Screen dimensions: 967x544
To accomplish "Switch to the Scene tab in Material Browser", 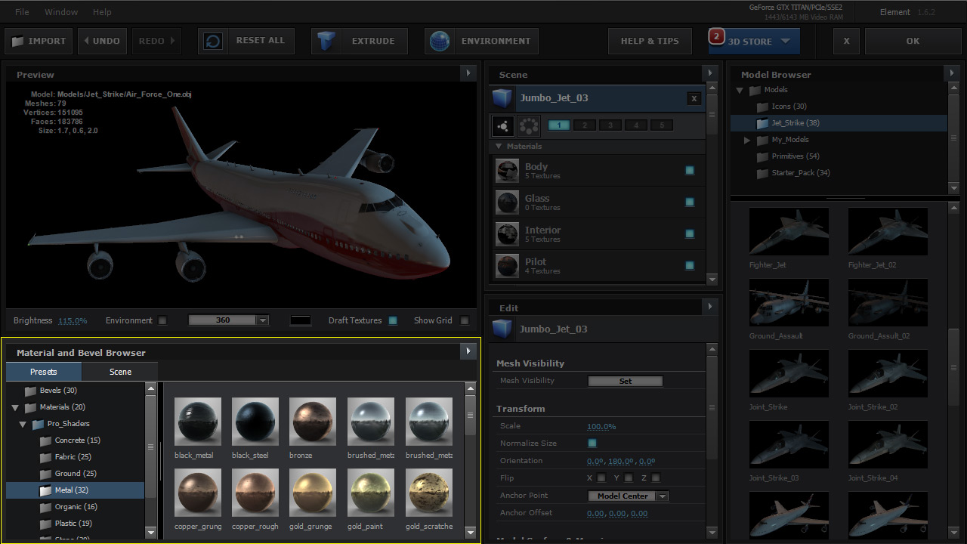I will [120, 372].
